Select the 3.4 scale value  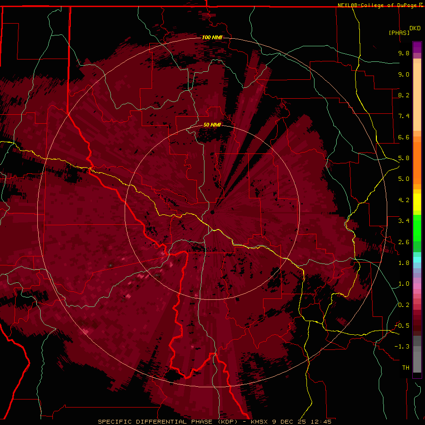[404, 221]
